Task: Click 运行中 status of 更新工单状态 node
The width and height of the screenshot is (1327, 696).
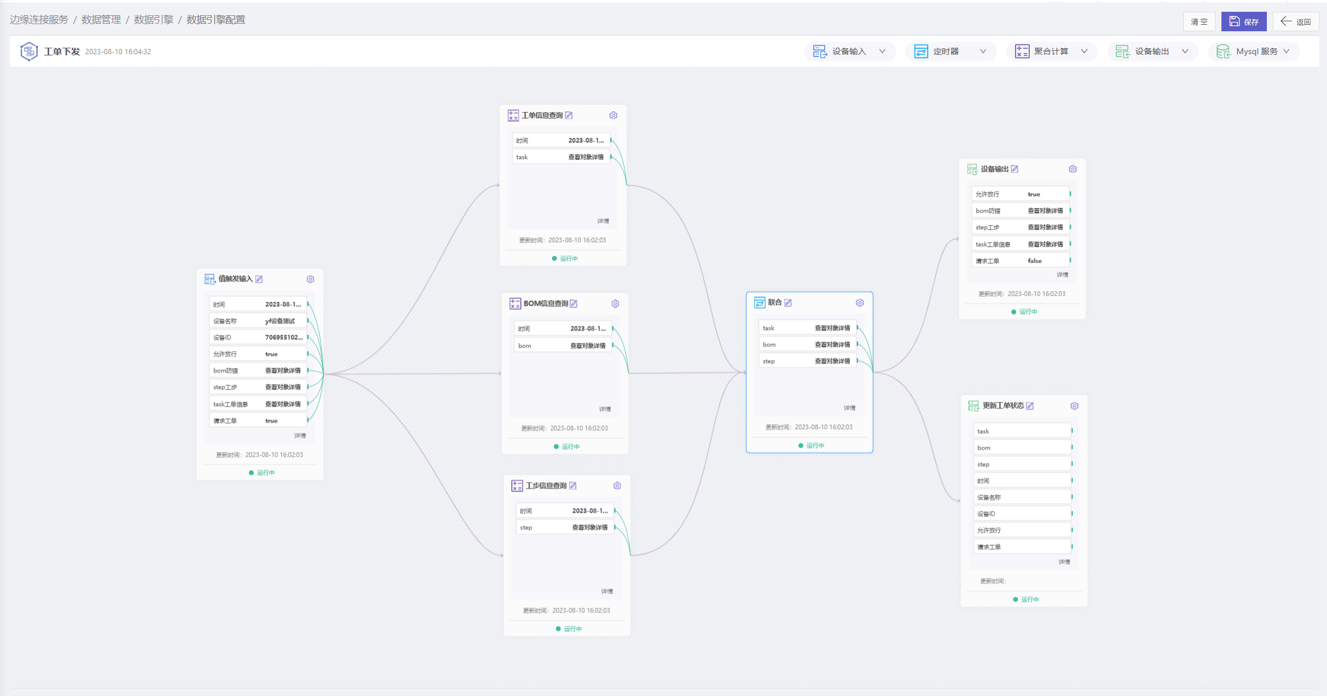Action: tap(1026, 599)
